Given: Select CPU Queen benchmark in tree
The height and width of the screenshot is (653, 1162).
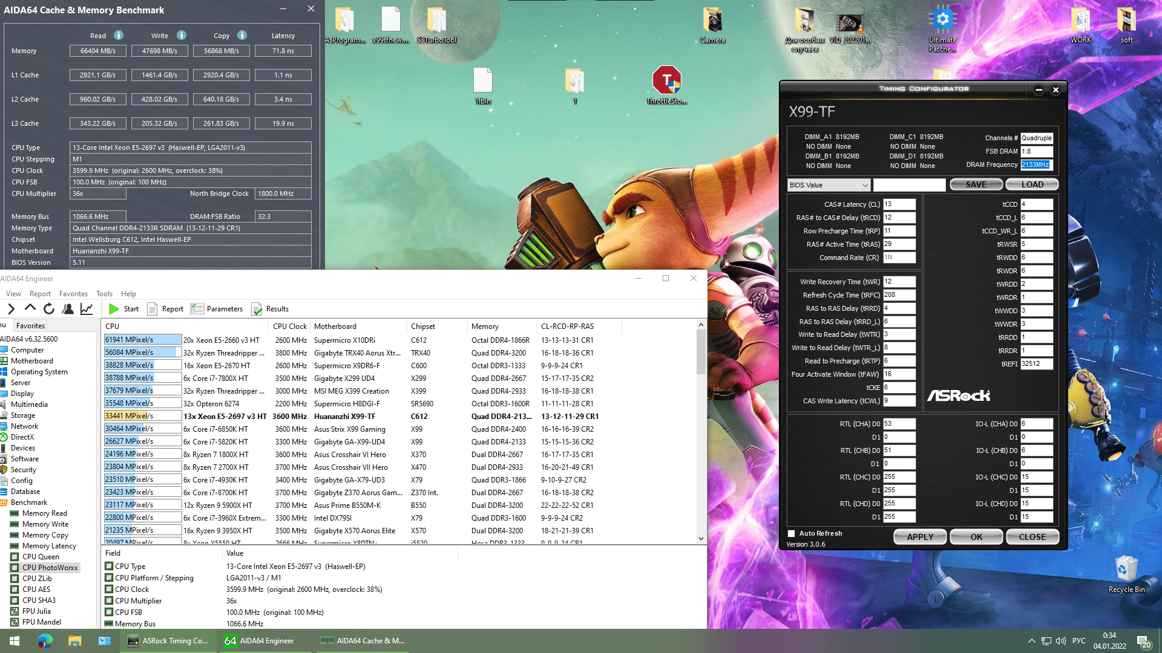Looking at the screenshot, I should coord(41,557).
